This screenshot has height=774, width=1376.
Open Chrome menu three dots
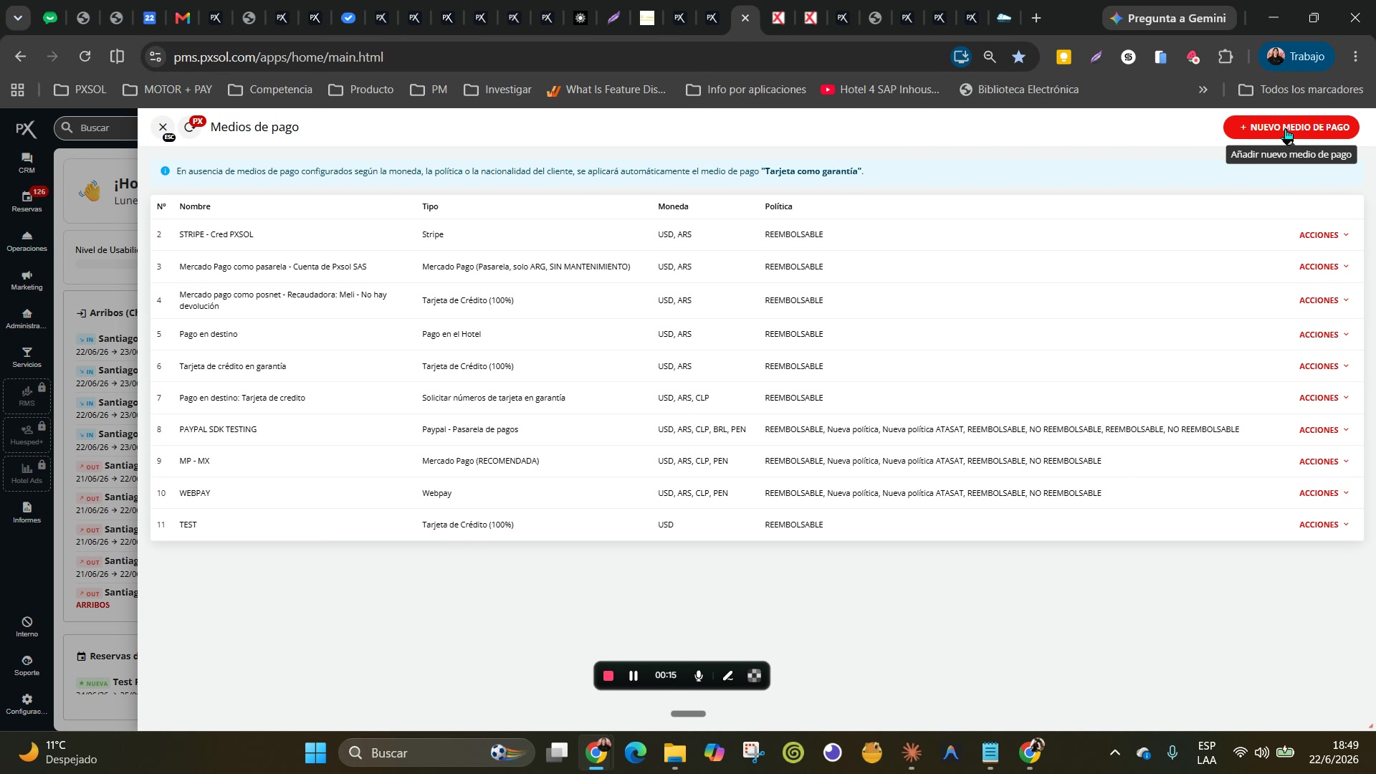[x=1355, y=57]
